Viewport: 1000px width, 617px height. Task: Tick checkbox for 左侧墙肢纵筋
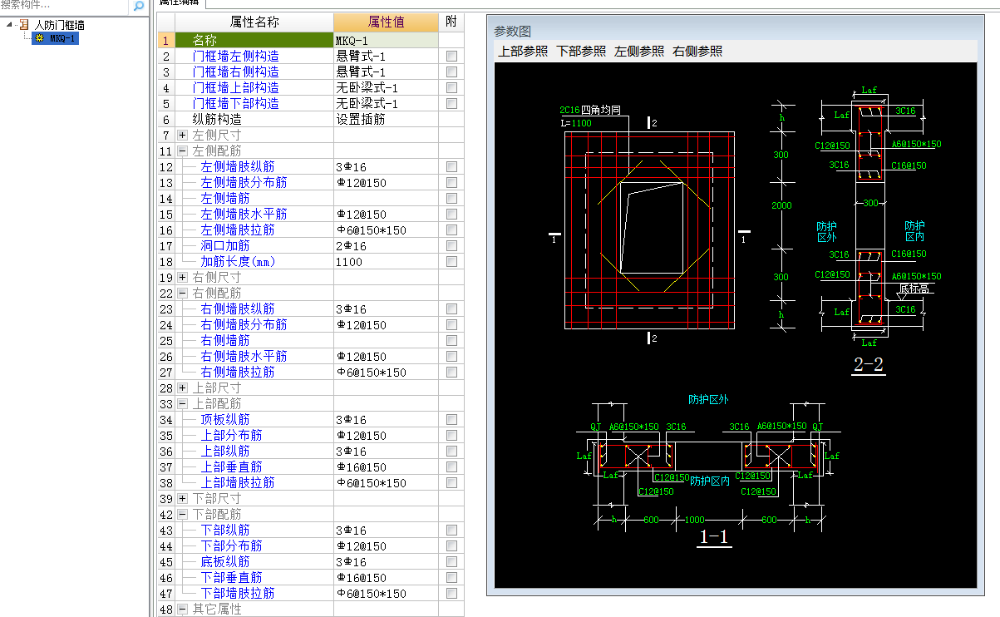[451, 166]
